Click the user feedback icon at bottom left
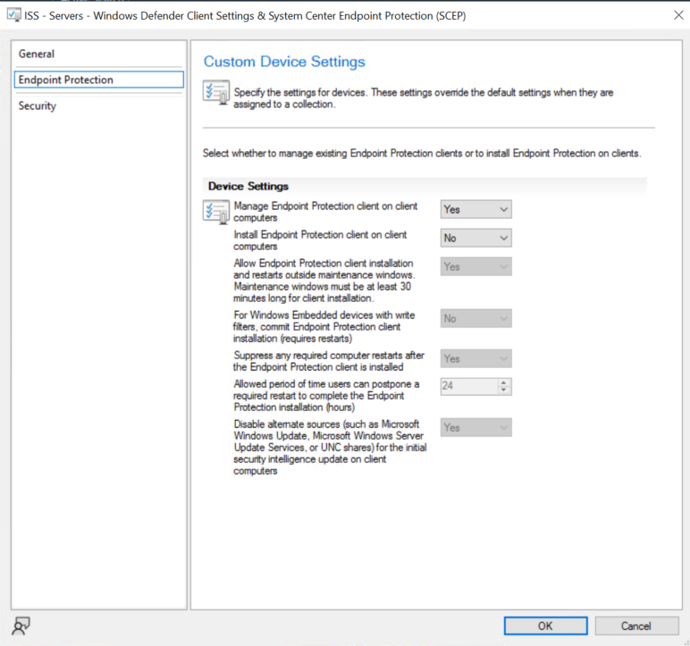 coord(21,625)
